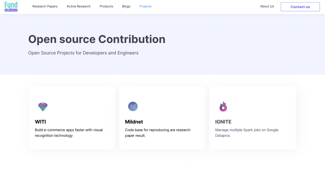Navigate to Active Research
The image size is (325, 170).
pos(79,6)
